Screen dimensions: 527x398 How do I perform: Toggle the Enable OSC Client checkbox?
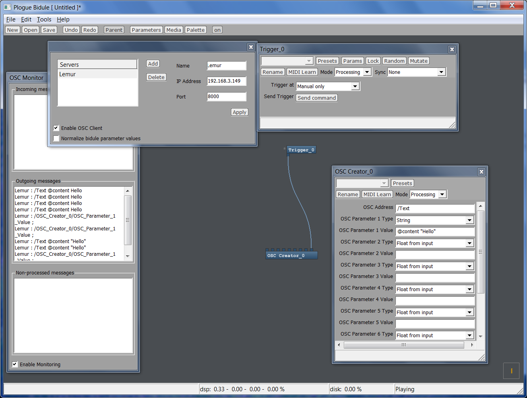56,128
